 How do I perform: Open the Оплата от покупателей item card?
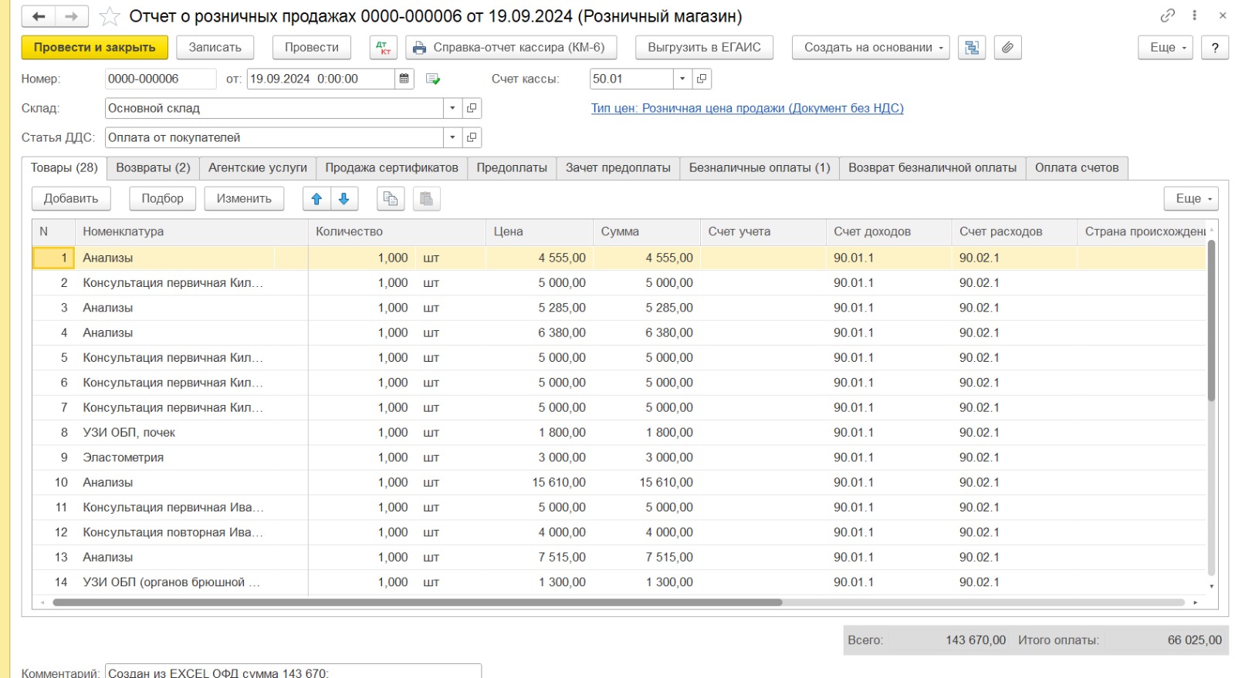(x=472, y=137)
